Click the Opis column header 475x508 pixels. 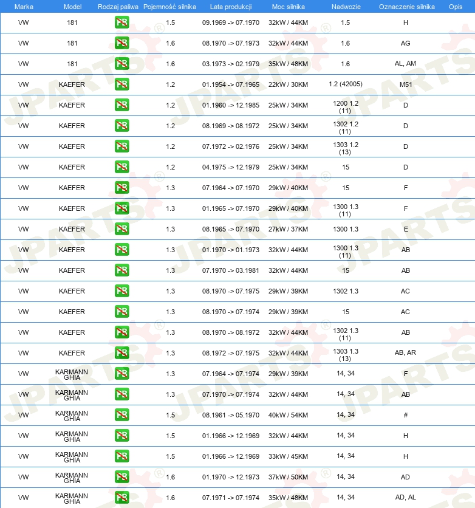point(455,7)
